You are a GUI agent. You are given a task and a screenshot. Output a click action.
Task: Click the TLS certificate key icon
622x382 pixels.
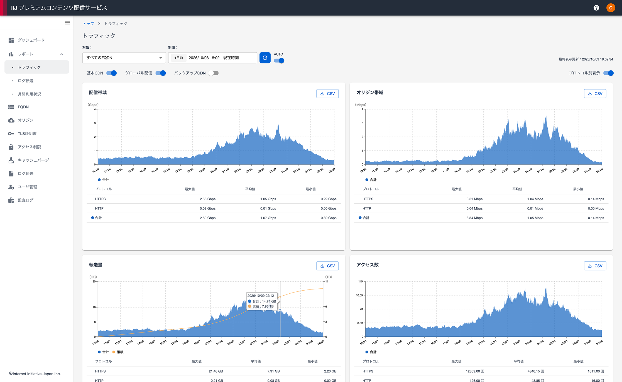tap(11, 134)
